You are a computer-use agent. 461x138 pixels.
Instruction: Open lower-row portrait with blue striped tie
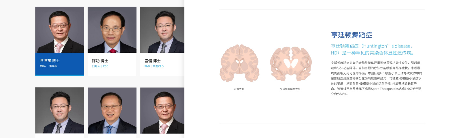[x=112, y=110]
